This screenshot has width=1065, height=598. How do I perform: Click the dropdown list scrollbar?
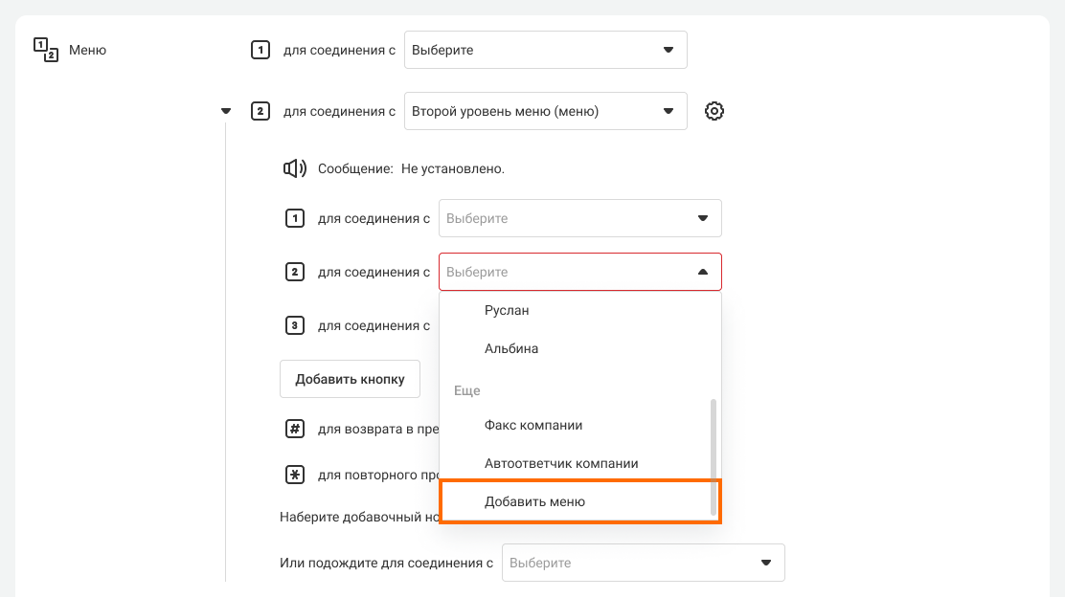click(x=713, y=457)
